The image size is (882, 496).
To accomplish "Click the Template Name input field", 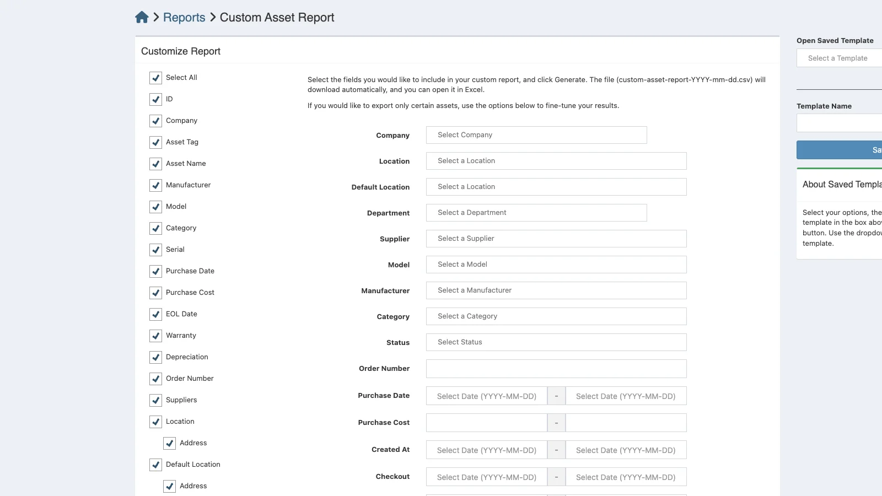I will click(x=839, y=123).
